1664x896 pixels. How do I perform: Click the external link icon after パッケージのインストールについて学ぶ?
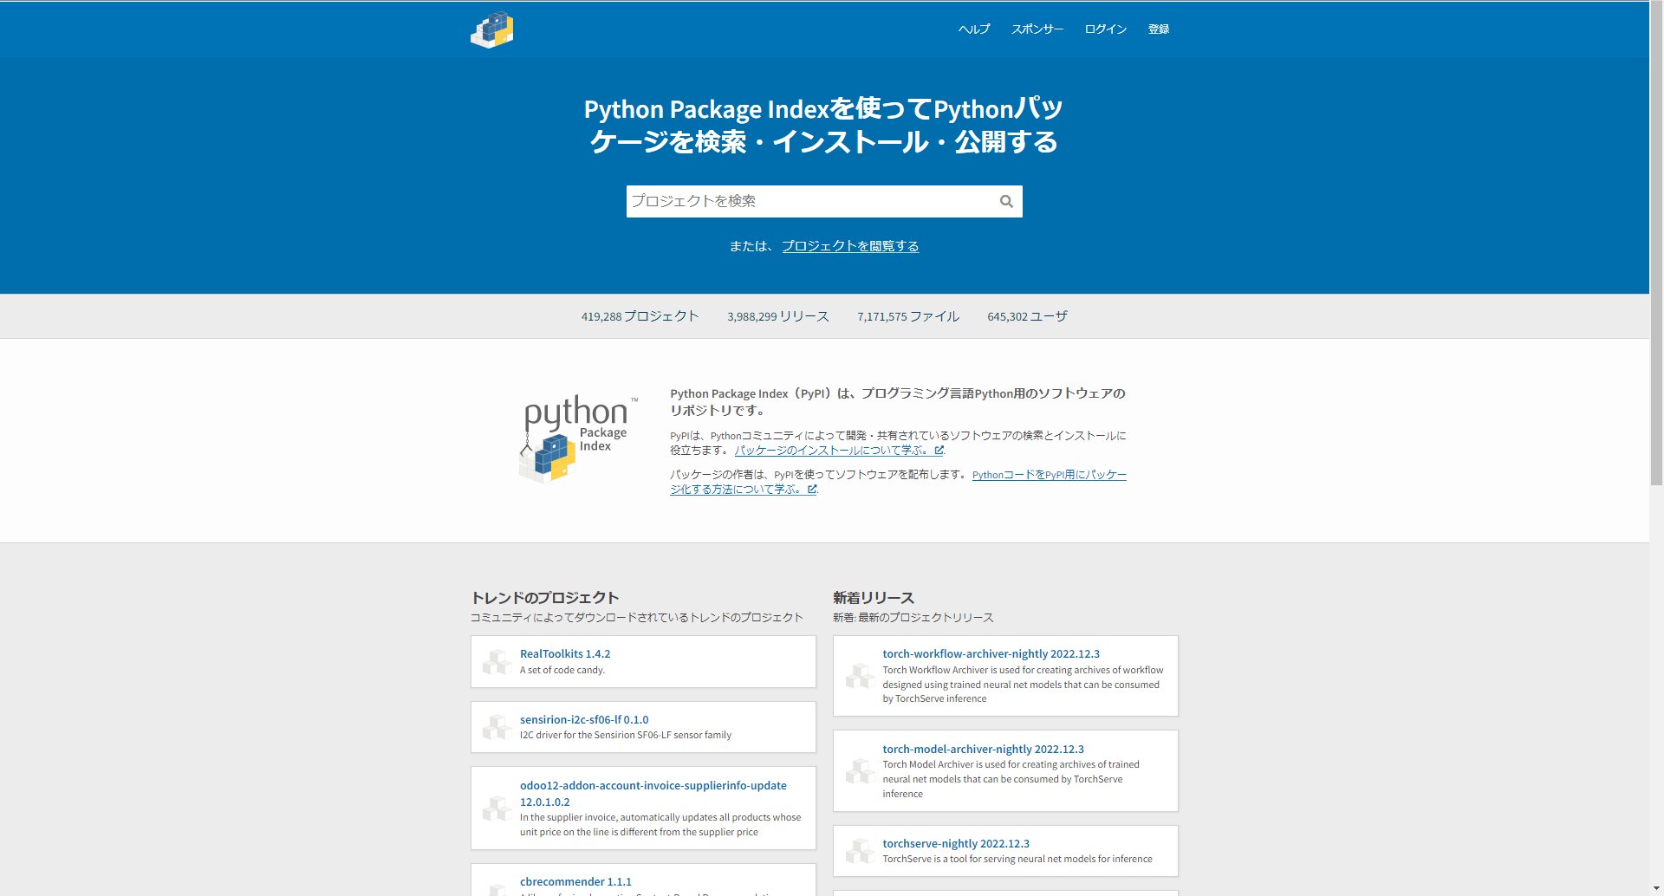pyautogui.click(x=939, y=450)
